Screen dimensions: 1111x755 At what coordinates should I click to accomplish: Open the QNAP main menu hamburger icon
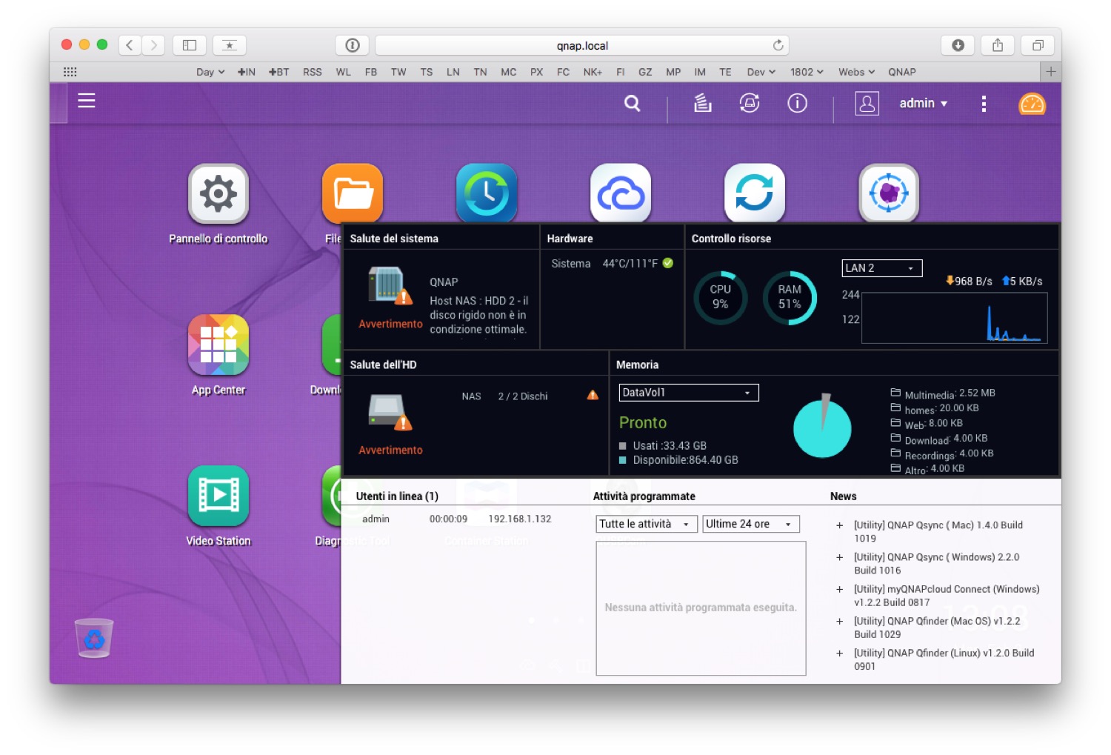click(87, 101)
